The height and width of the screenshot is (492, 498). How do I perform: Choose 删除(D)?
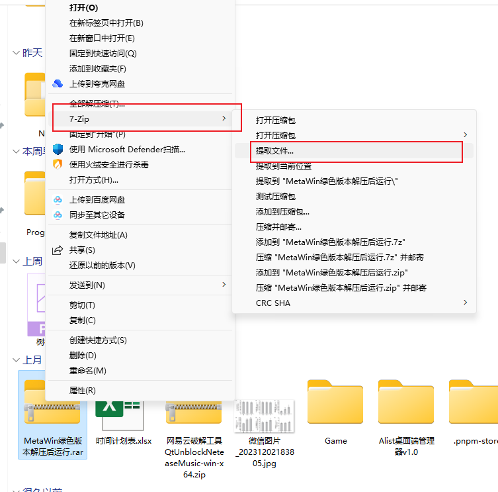(140, 356)
